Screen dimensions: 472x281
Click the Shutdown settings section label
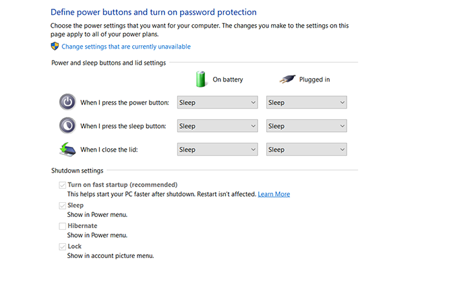coord(77,170)
